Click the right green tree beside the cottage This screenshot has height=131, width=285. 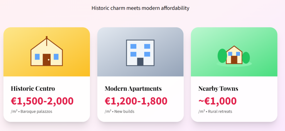click(x=246, y=58)
